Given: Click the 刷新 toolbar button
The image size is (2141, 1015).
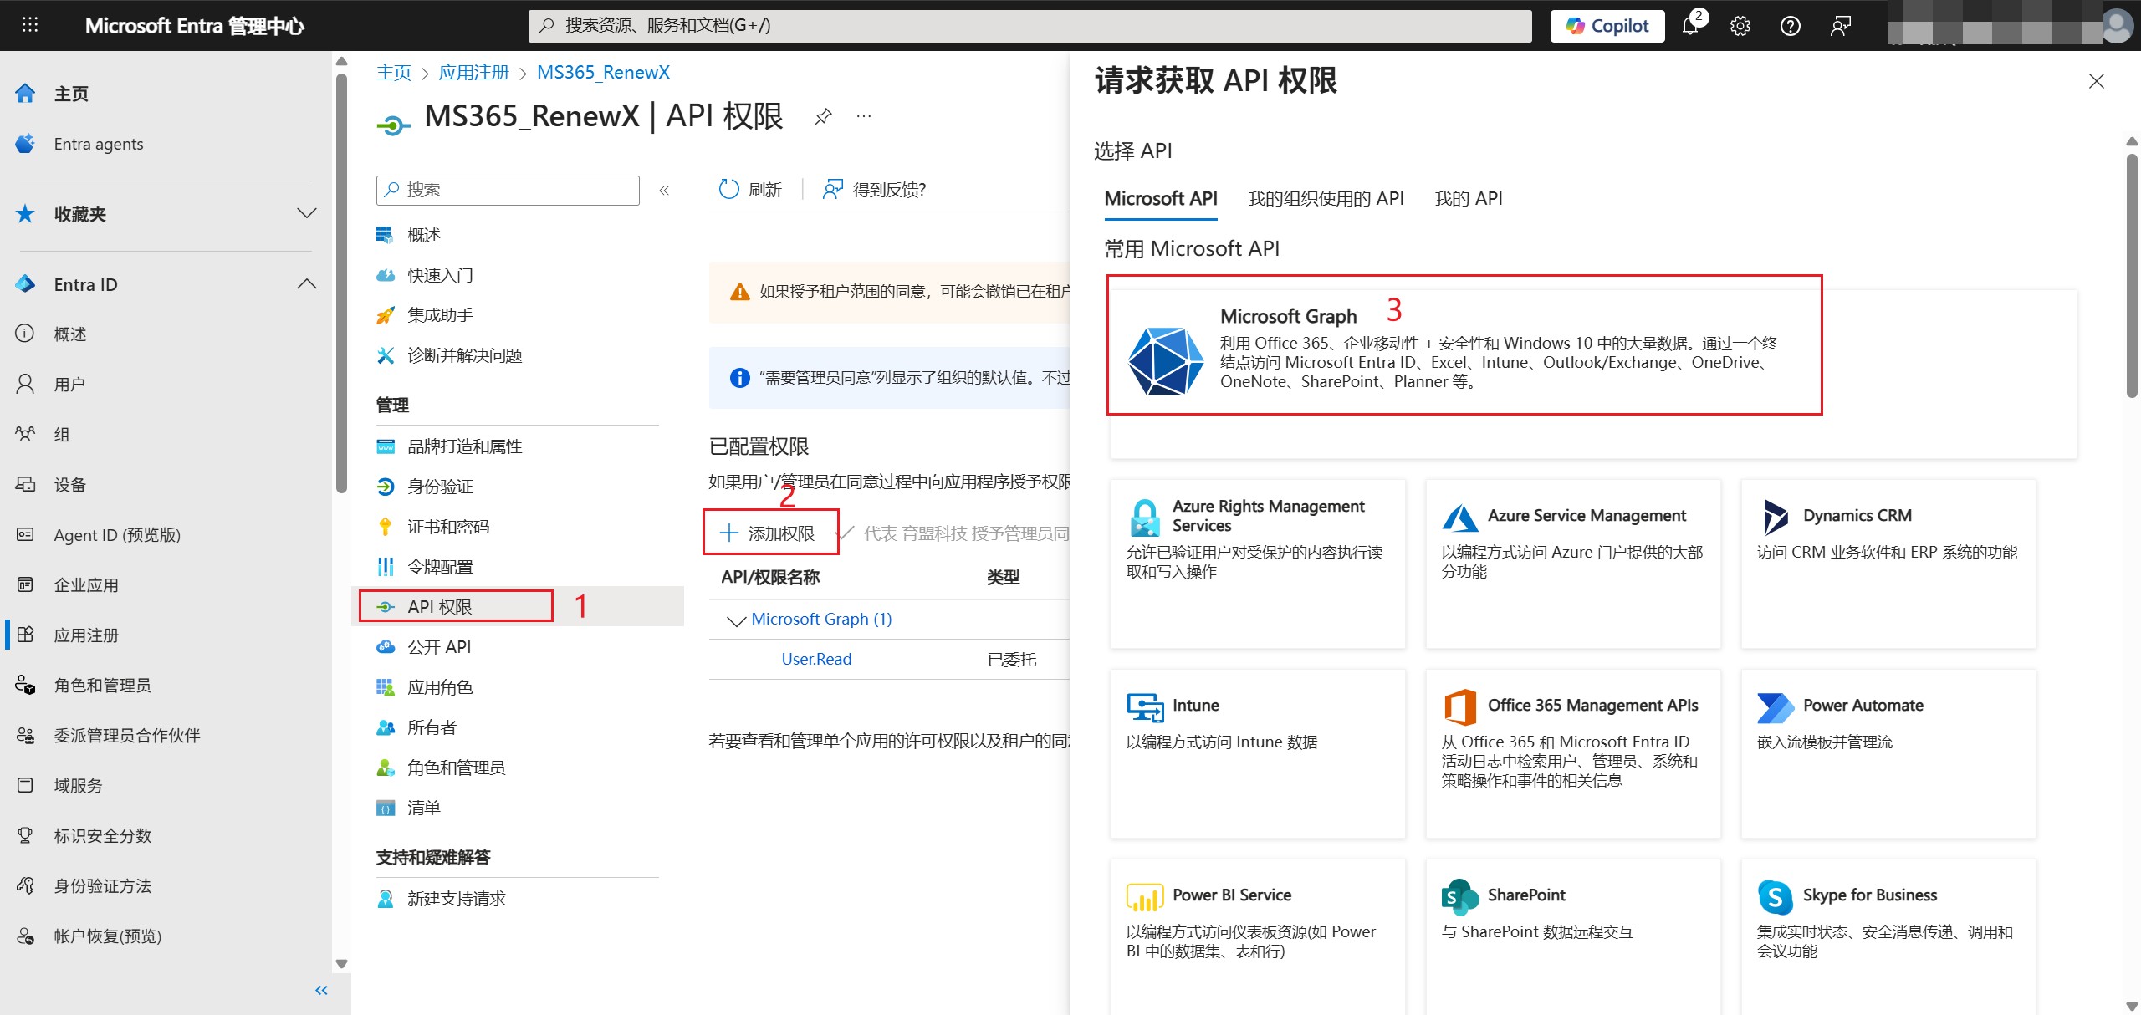Looking at the screenshot, I should click(750, 190).
